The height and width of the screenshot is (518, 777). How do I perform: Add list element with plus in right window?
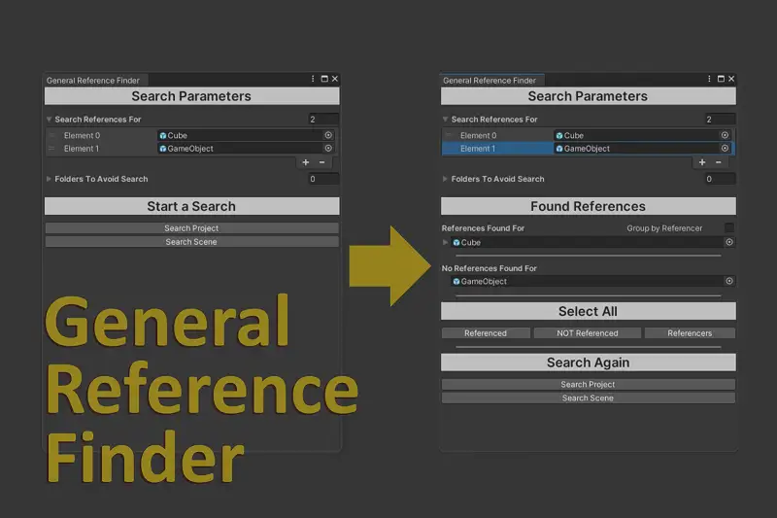click(702, 162)
